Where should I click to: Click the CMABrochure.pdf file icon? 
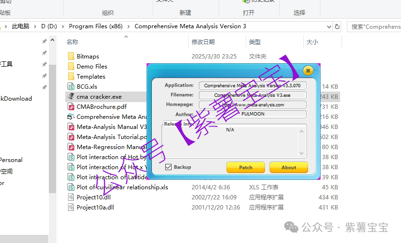point(71,107)
